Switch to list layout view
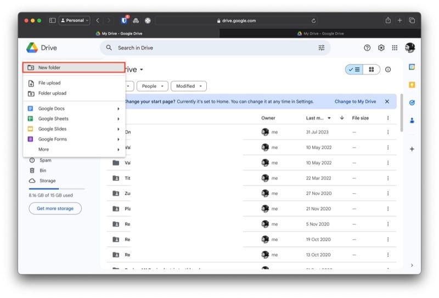Viewport: 439px width, 298px height. point(354,70)
